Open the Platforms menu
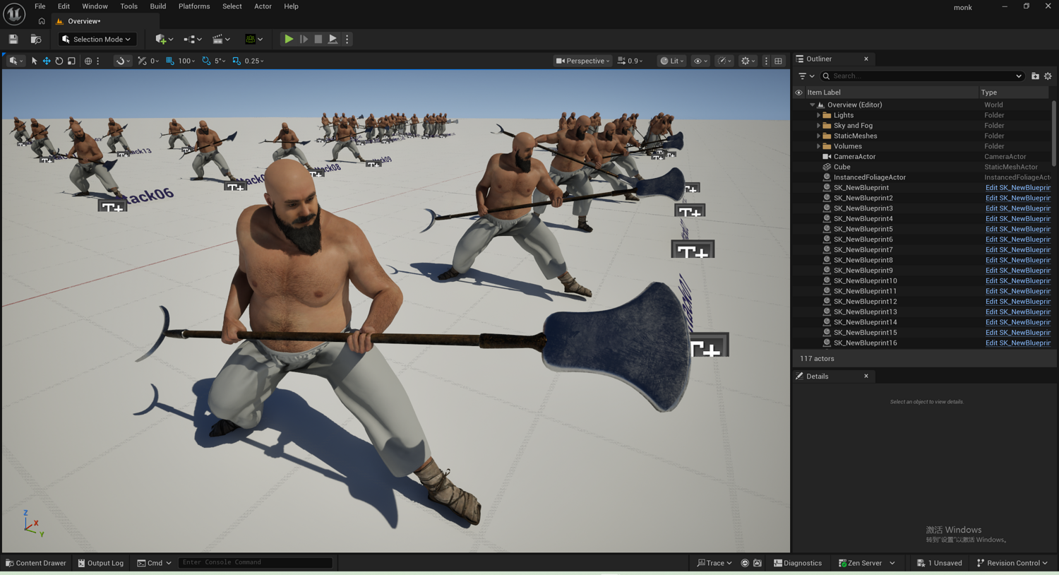The width and height of the screenshot is (1059, 575). click(194, 6)
